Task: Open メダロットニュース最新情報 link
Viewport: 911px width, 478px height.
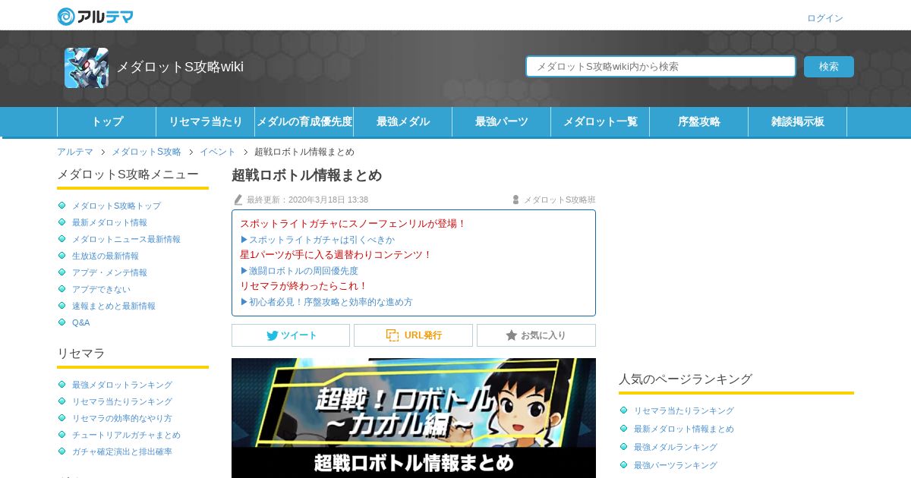Action: click(126, 239)
